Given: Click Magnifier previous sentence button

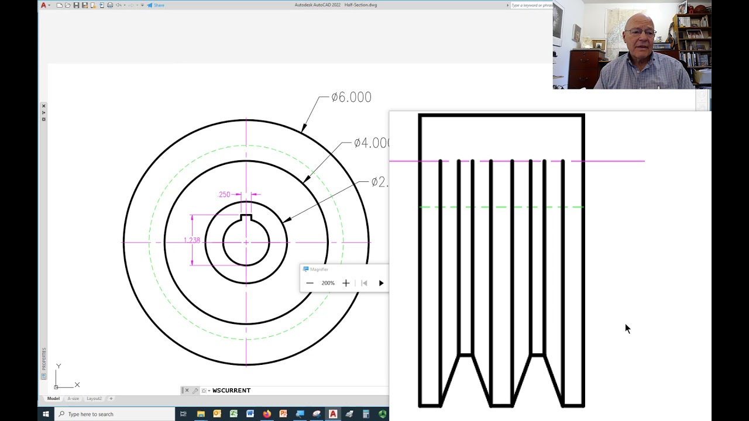Looking at the screenshot, I should [364, 283].
